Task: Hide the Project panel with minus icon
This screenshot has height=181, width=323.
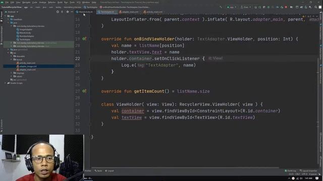Action: click(x=72, y=12)
